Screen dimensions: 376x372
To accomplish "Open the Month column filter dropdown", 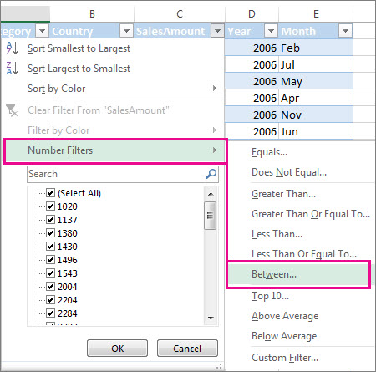I will pos(345,31).
